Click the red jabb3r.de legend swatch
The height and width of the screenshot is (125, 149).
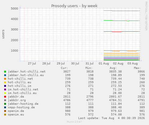5,97
